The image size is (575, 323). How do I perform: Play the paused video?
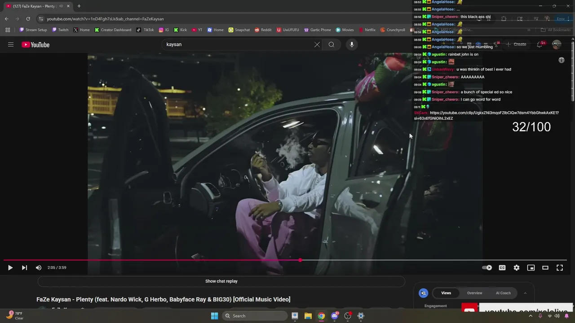click(x=10, y=268)
